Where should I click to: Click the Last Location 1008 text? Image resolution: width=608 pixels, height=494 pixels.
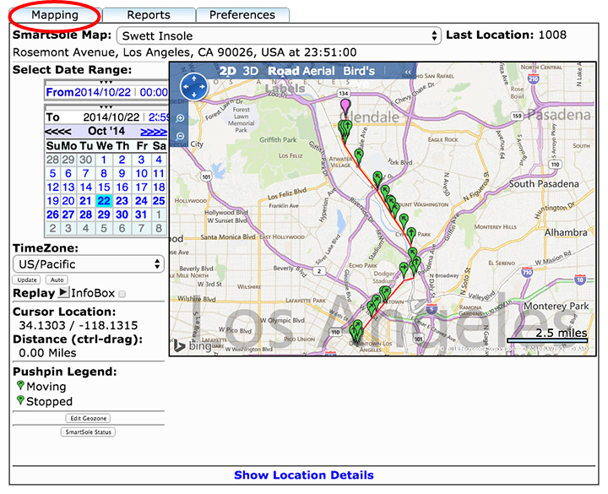click(506, 35)
